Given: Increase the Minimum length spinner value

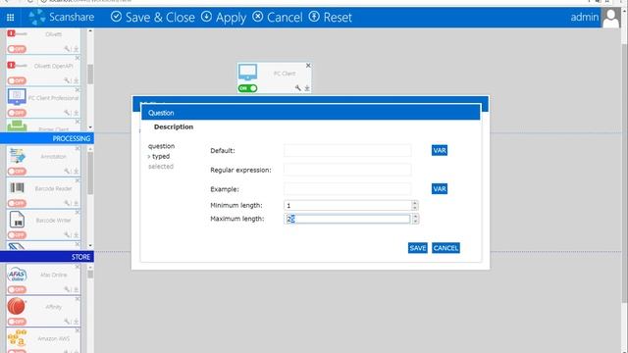Looking at the screenshot, I should tap(415, 203).
